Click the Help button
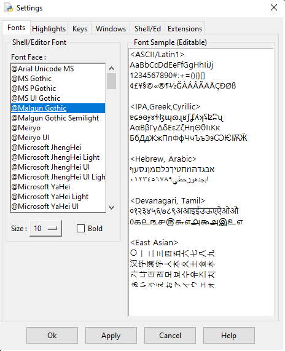 tap(229, 336)
